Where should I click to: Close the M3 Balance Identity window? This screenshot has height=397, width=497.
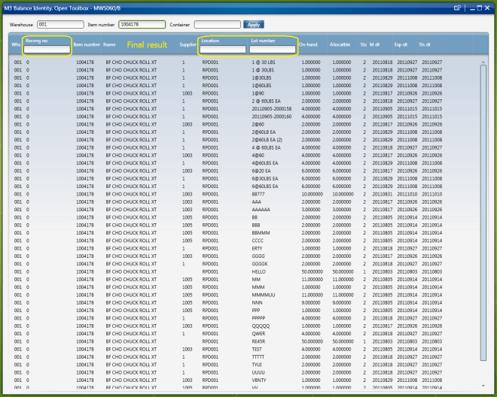[x=488, y=7]
